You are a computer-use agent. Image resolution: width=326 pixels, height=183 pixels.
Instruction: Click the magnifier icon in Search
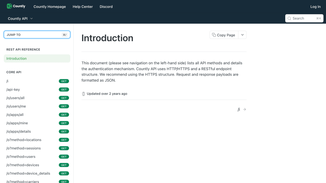289,18
